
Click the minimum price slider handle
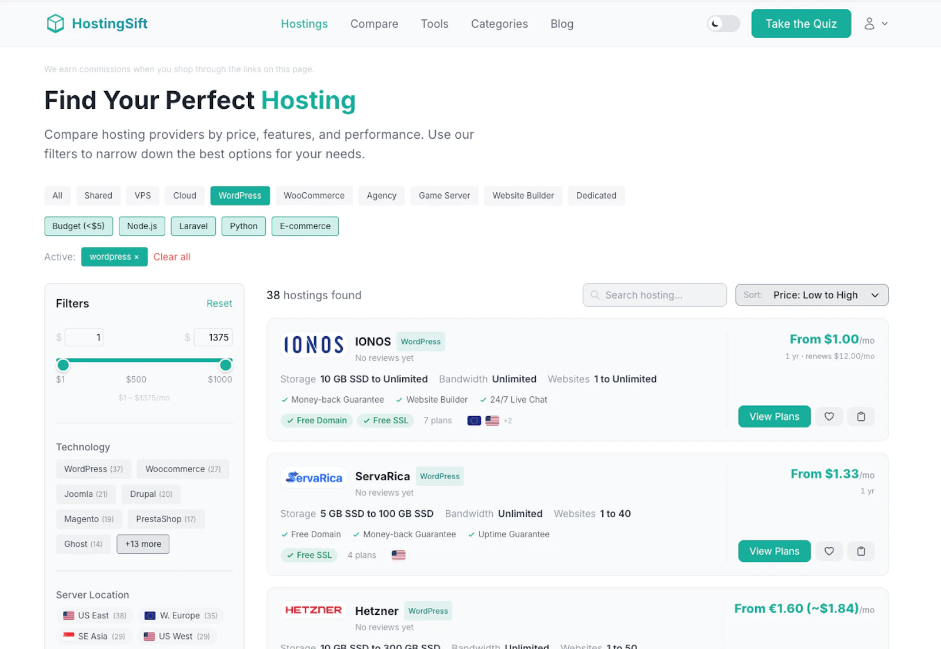pos(63,365)
